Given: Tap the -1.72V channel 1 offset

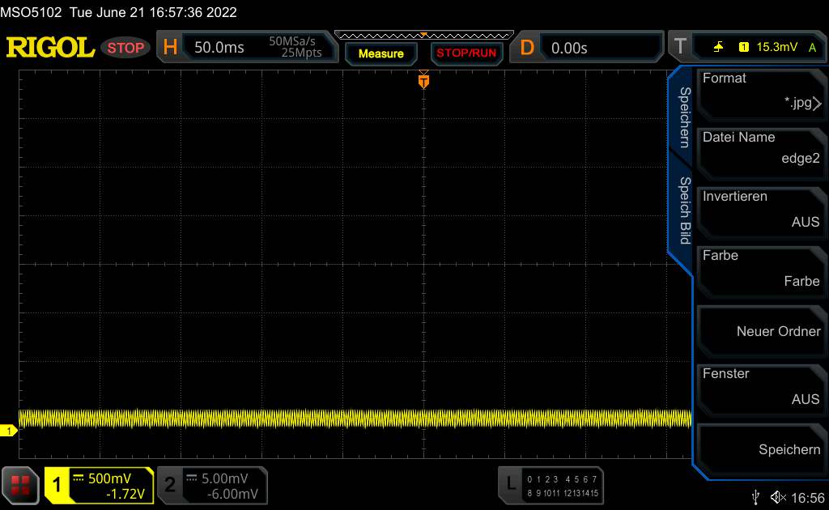Looking at the screenshot, I should 125,494.
